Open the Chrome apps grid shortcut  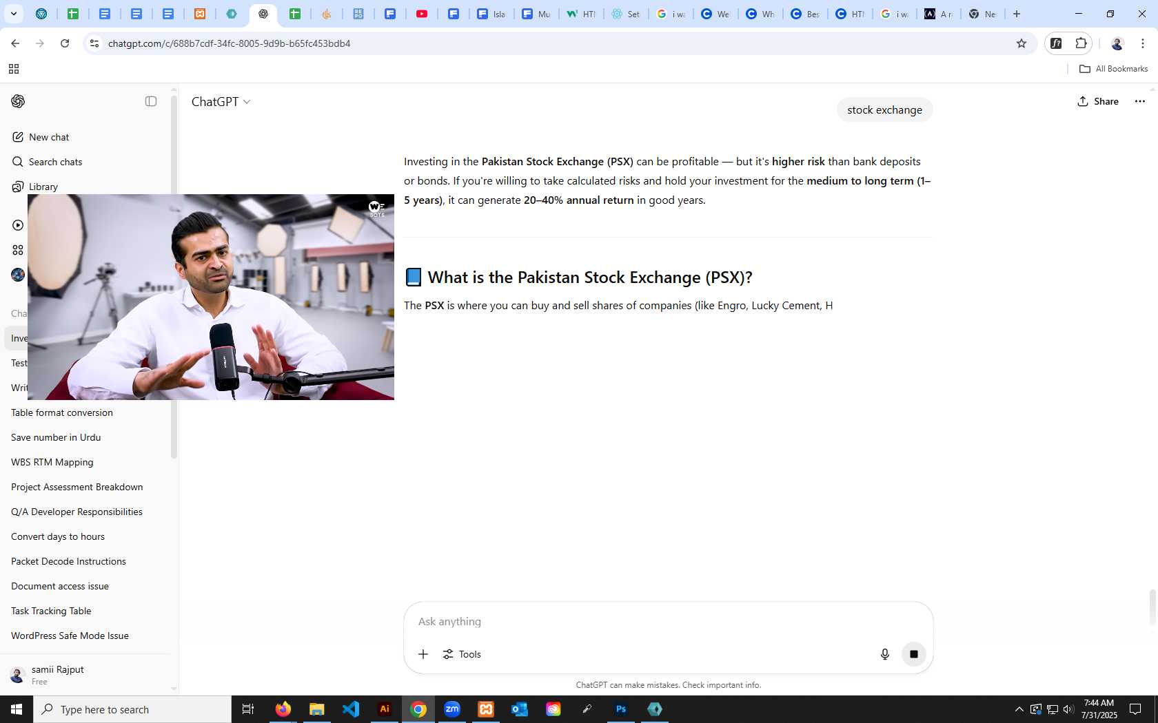pos(13,69)
